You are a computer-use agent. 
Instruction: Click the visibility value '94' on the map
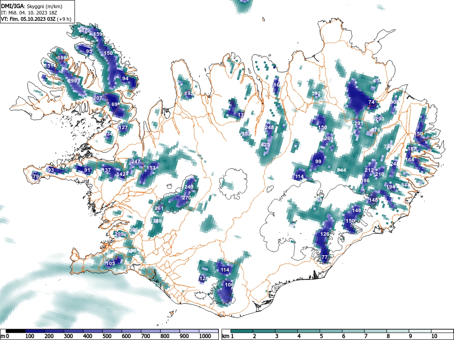(x=125, y=78)
